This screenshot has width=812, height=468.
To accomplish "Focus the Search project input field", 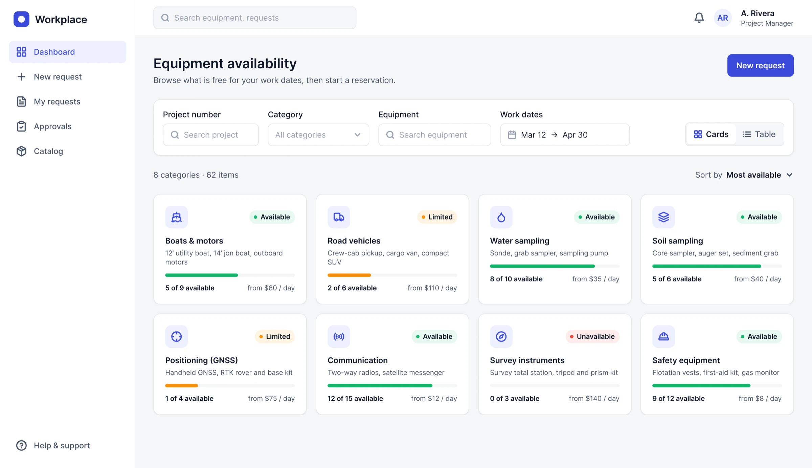I will click(211, 135).
